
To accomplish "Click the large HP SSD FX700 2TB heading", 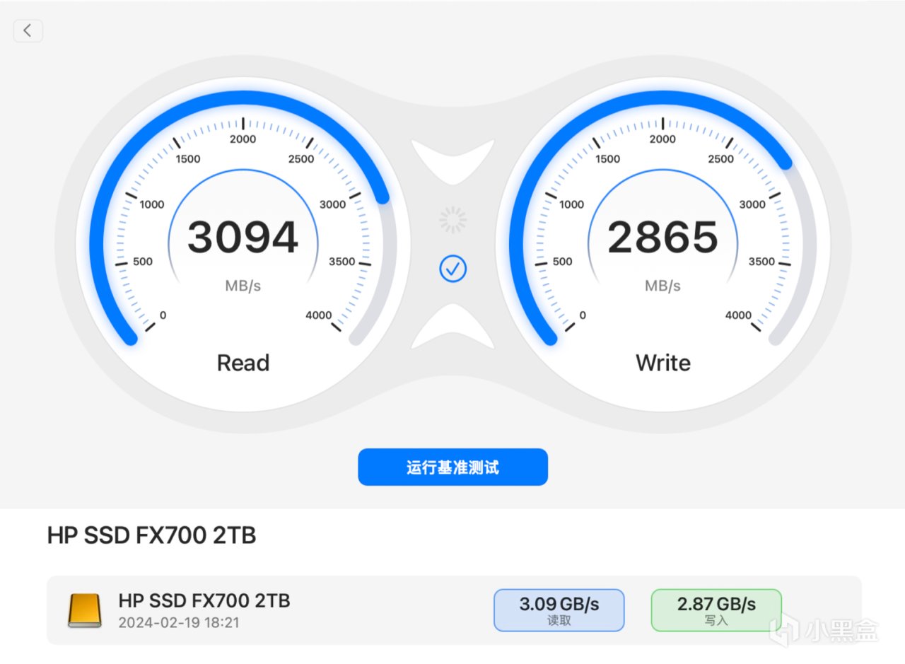I will click(x=151, y=536).
